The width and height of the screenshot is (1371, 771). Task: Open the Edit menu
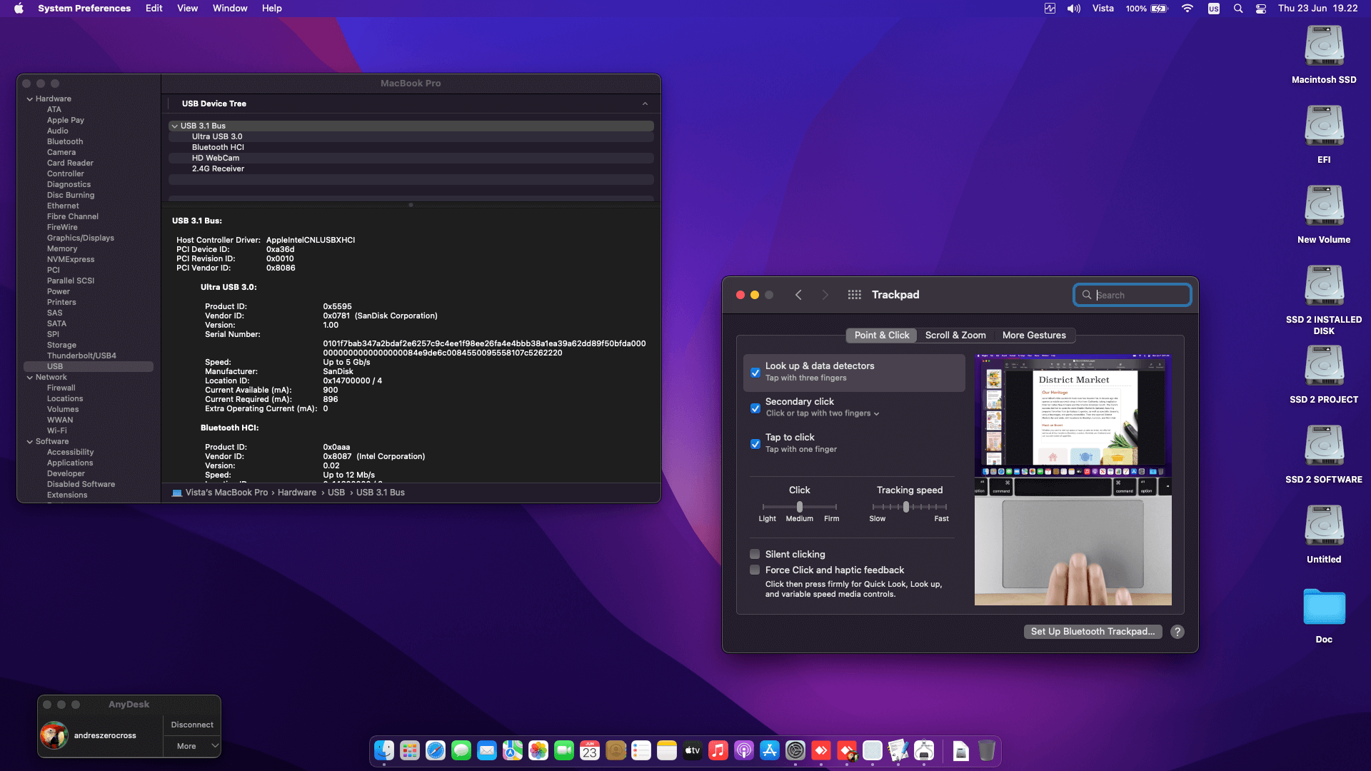point(154,9)
